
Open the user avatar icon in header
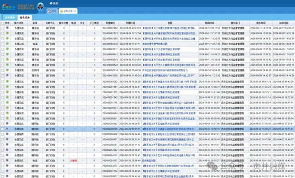pyautogui.click(x=40, y=7)
